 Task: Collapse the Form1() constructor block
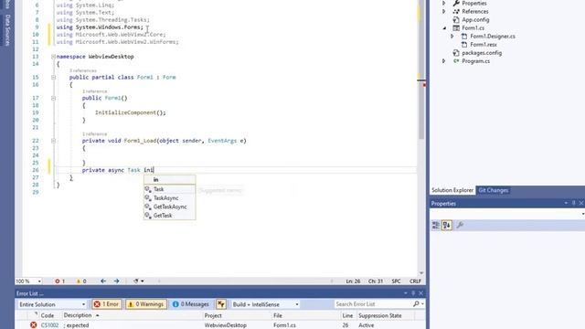(53, 98)
